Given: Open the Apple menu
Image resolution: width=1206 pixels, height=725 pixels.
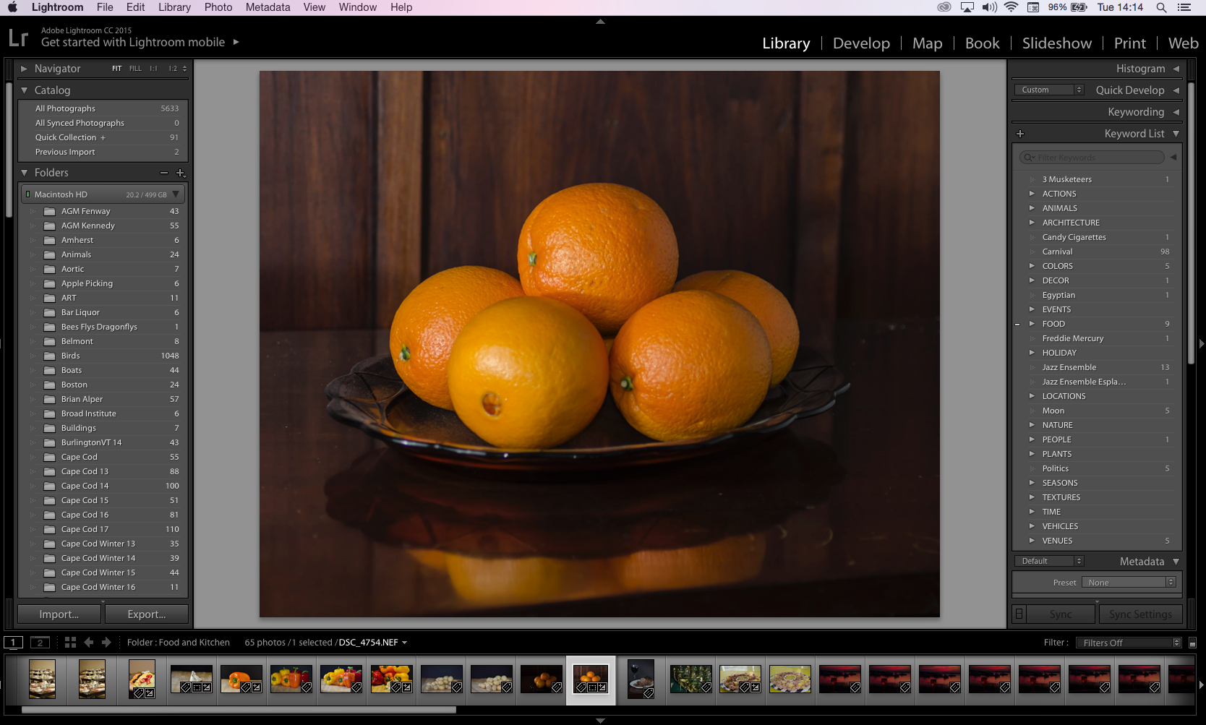Looking at the screenshot, I should pyautogui.click(x=12, y=7).
